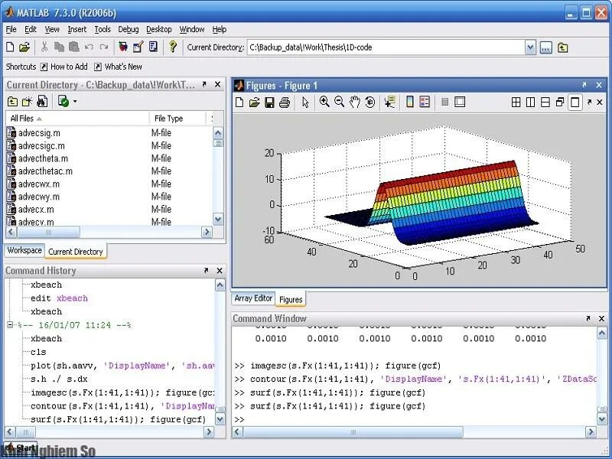The height and width of the screenshot is (459, 612).
Task: Toggle the Pan hand tool
Action: [354, 103]
